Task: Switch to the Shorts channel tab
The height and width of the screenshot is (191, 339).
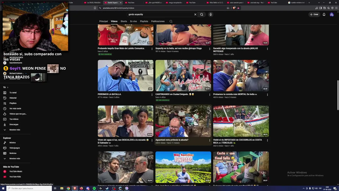Action: point(124,21)
